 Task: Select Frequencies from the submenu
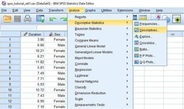pos(149,24)
